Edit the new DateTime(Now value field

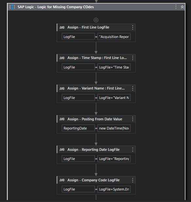114,128
